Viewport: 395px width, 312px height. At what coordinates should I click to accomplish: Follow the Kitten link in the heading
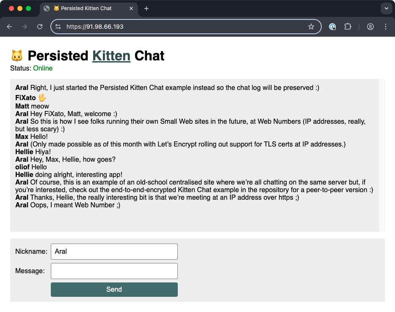(111, 56)
